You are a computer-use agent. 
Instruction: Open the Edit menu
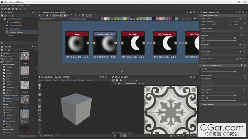[x=7, y=6]
